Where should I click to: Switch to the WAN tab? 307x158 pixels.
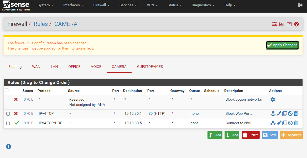(36, 67)
